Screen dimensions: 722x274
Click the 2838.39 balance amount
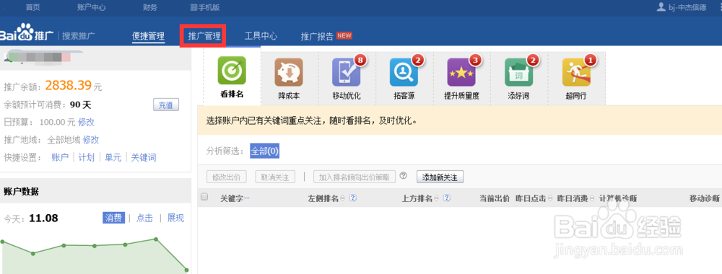(x=69, y=85)
